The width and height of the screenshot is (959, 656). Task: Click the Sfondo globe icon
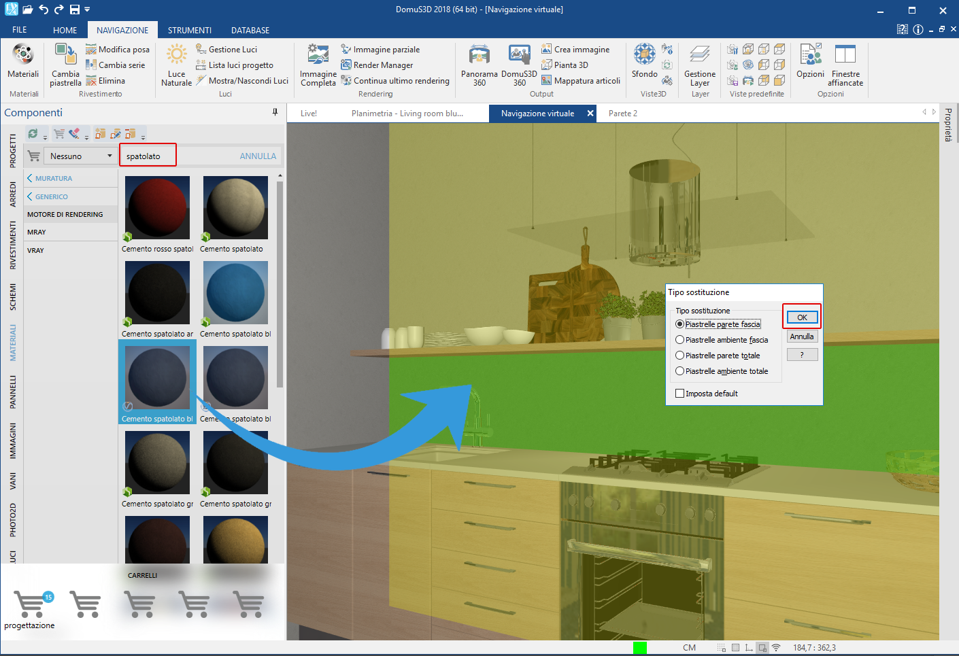(644, 54)
